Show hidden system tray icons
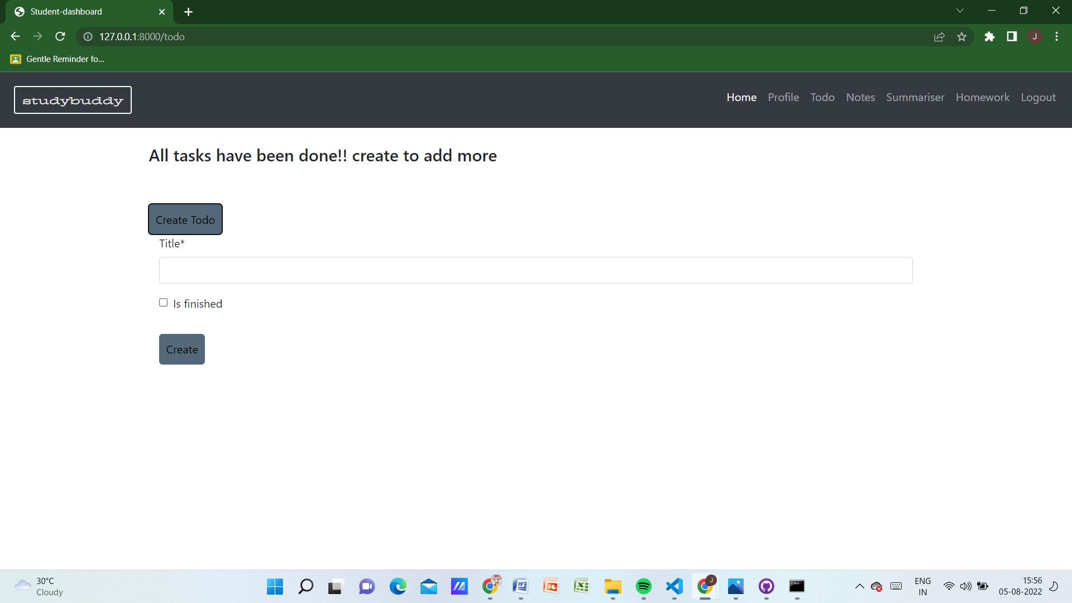The image size is (1072, 603). [x=860, y=586]
